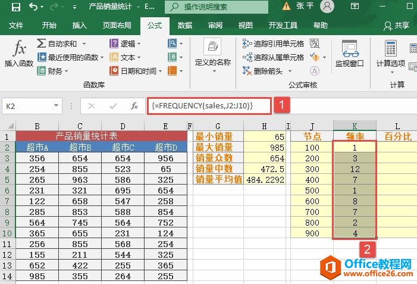Click the 自动求和 sigma icon

[41, 43]
